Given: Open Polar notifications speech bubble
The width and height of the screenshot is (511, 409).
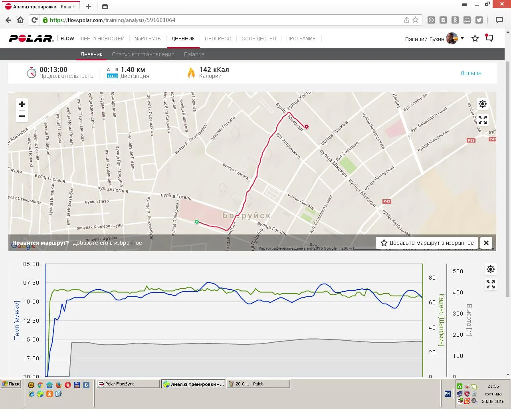Looking at the screenshot, I should coord(489,38).
